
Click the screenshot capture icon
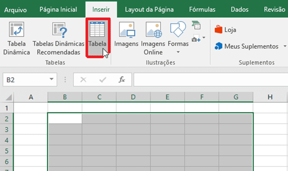(196, 38)
